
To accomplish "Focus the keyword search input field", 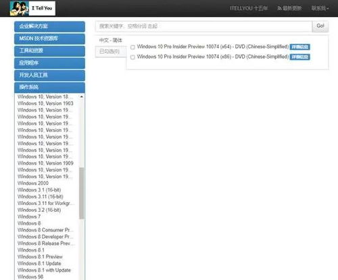I will [x=203, y=26].
